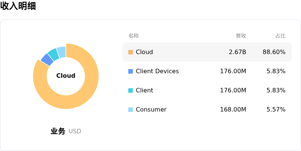The width and height of the screenshot is (301, 151).
Task: Click the 2.67B revenue value
Action: (237, 52)
